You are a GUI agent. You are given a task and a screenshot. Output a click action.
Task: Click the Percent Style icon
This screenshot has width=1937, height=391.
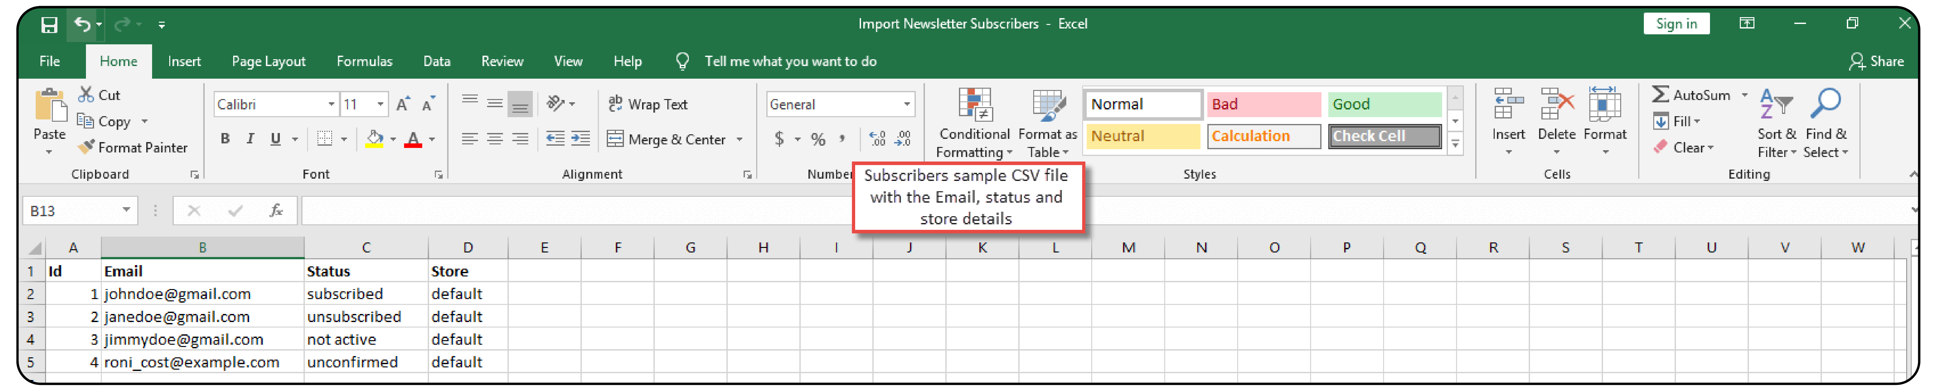pyautogui.click(x=818, y=140)
